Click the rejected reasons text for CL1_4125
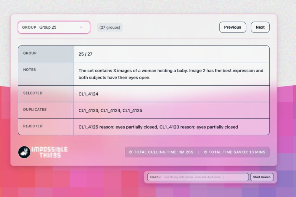296x197 pixels. tap(158, 127)
